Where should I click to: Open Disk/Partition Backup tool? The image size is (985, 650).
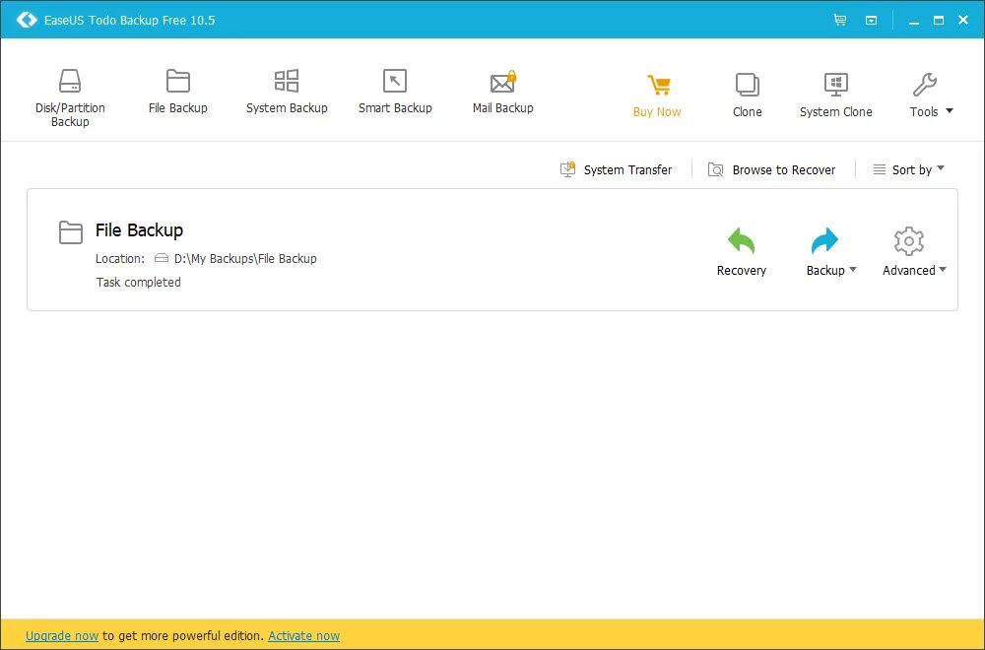tap(70, 97)
